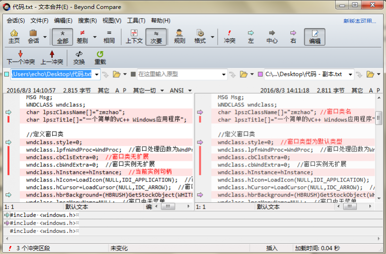
Task: Open the 主页 home toolbar button
Action: pos(14,37)
